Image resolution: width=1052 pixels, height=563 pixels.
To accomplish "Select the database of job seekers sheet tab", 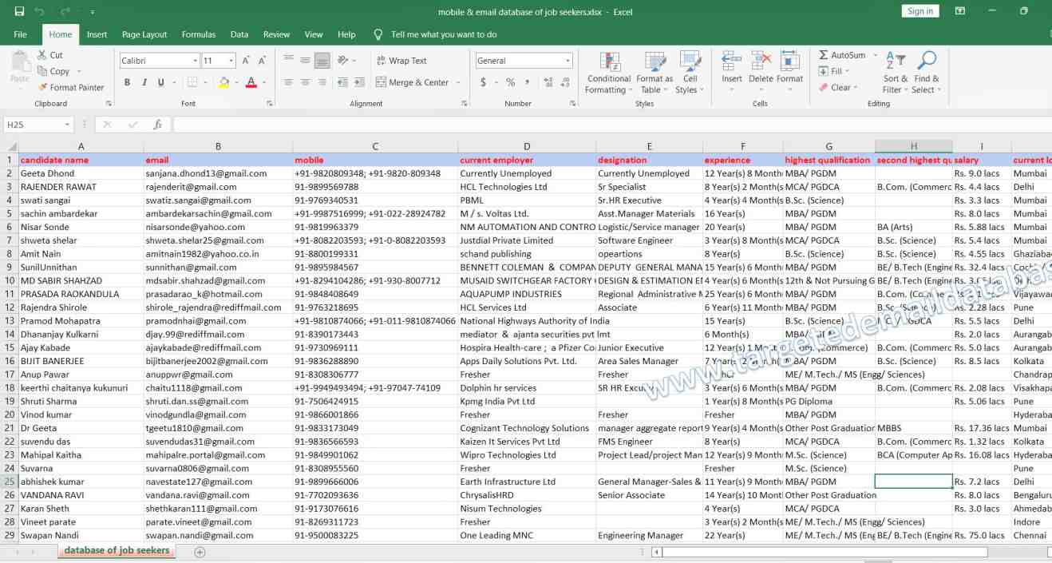I will (x=117, y=550).
